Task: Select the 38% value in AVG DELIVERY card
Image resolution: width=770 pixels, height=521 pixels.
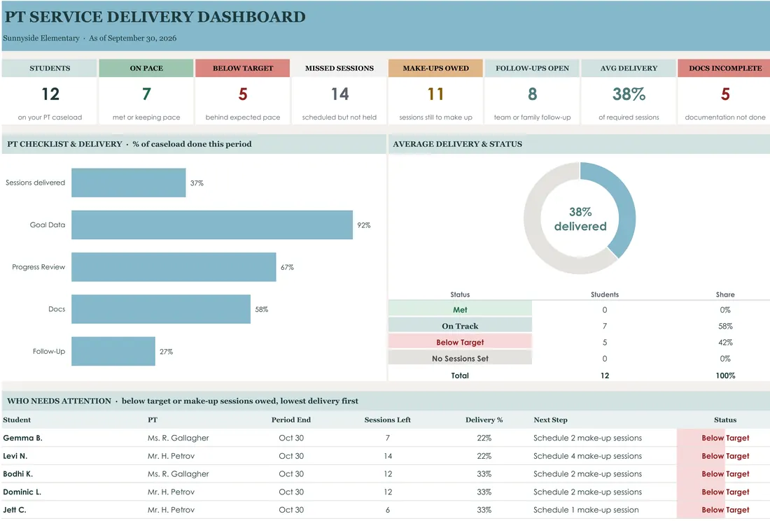Action: coord(629,94)
